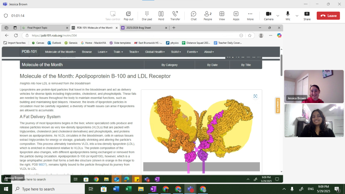Leave the meeting
Image resolution: width=345 pixels, height=194 pixels.
pos(328,16)
